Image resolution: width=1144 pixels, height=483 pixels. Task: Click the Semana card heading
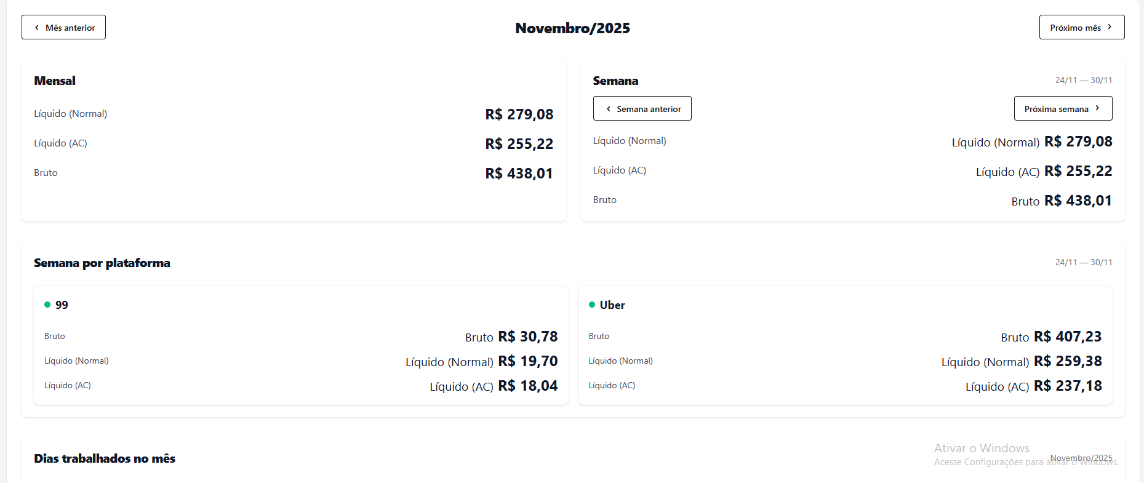tap(615, 81)
